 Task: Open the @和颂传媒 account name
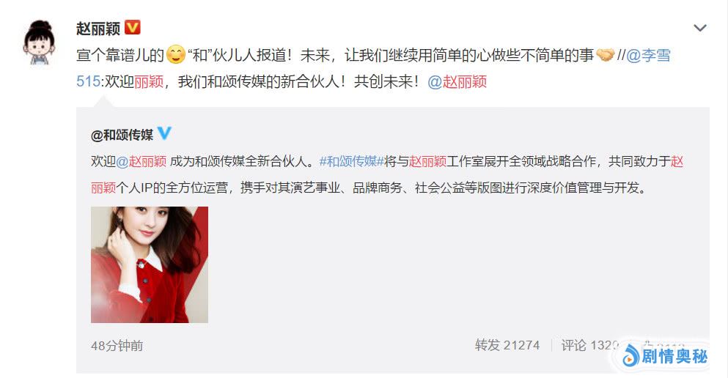coord(122,135)
